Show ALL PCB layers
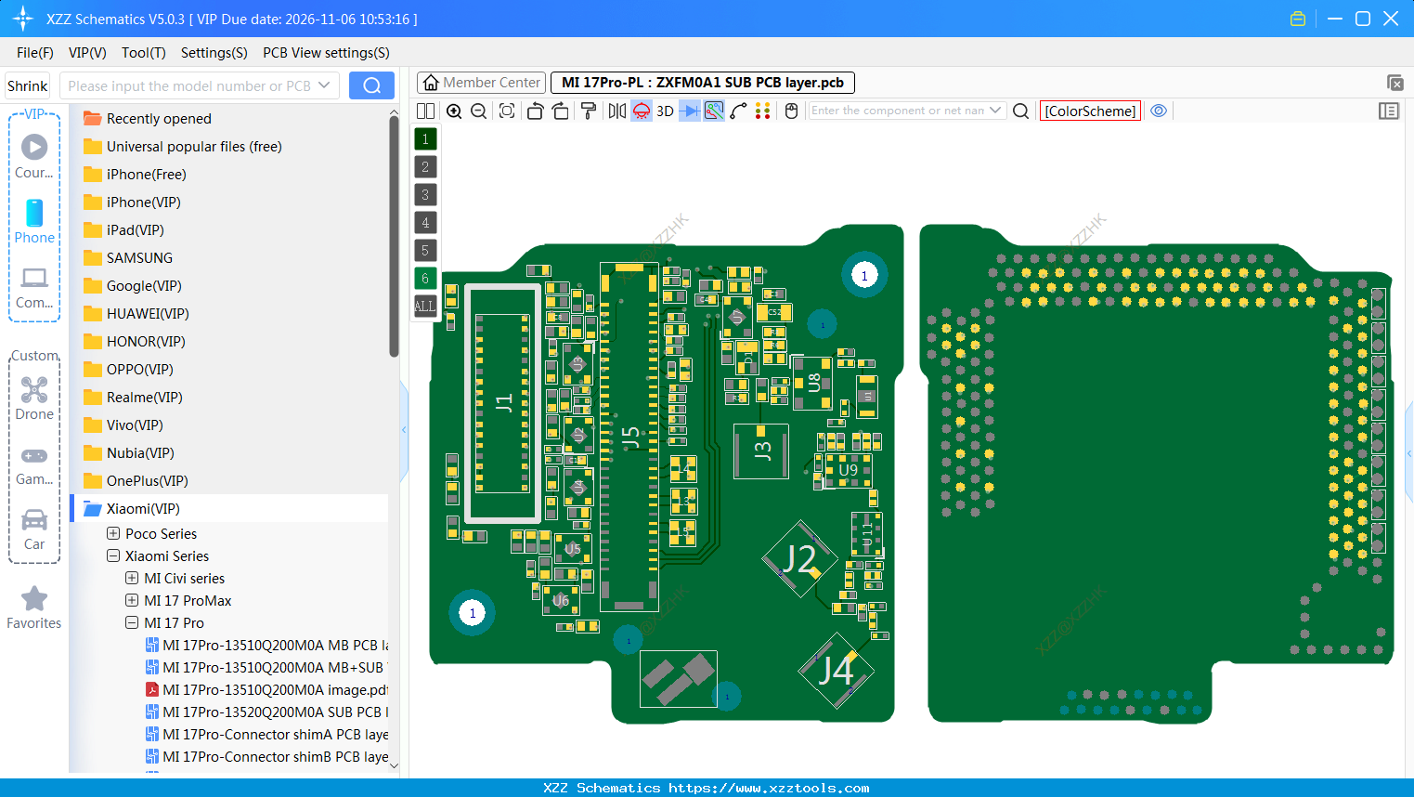Image resolution: width=1414 pixels, height=797 pixels. tap(425, 306)
